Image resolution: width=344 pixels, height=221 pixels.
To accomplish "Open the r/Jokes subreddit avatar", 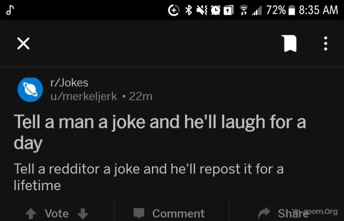I will point(30,89).
